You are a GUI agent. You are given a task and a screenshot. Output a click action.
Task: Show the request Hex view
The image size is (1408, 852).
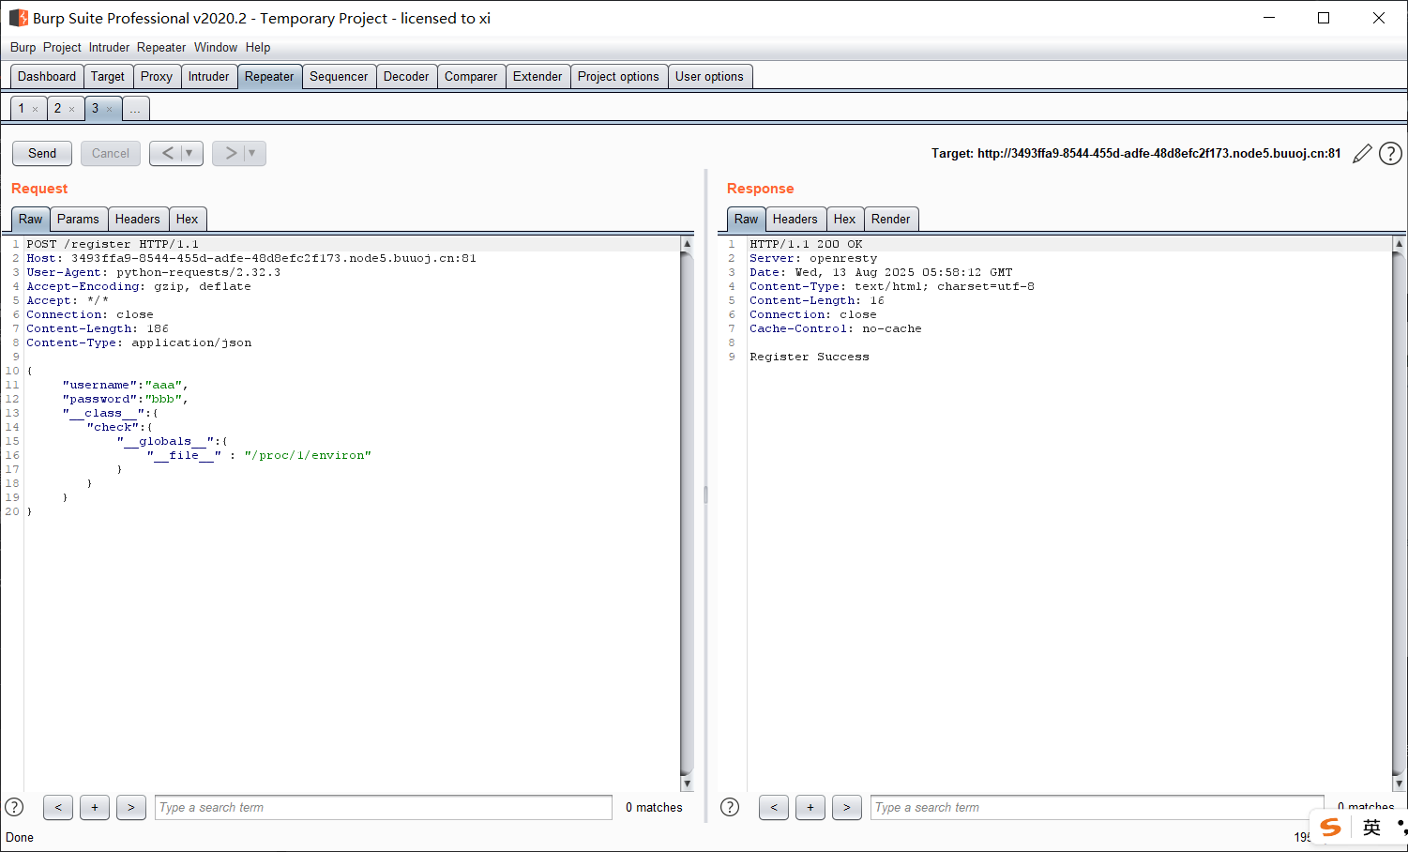point(188,220)
